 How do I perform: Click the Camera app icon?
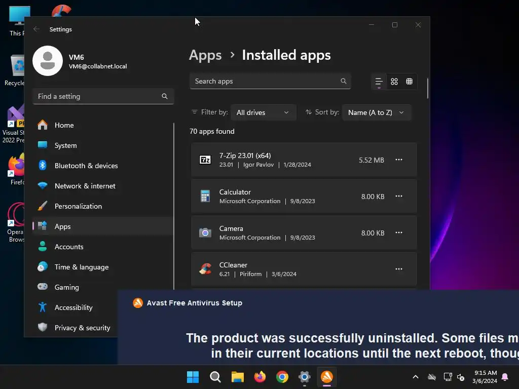coord(205,232)
